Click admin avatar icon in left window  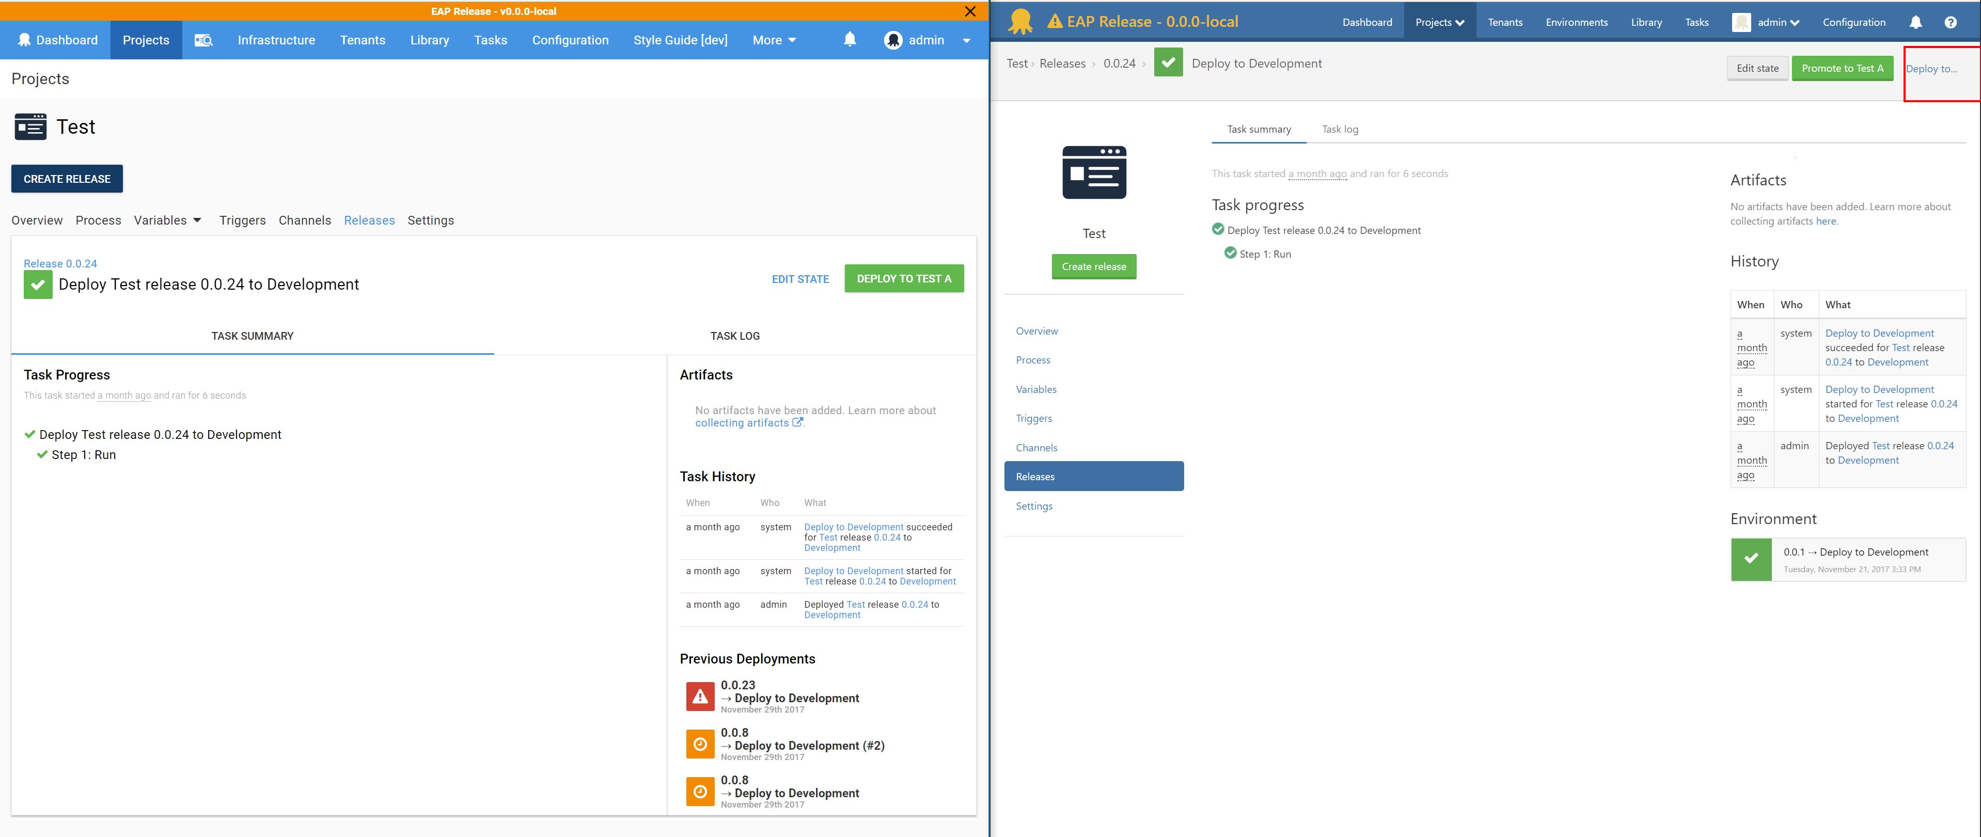tap(892, 40)
